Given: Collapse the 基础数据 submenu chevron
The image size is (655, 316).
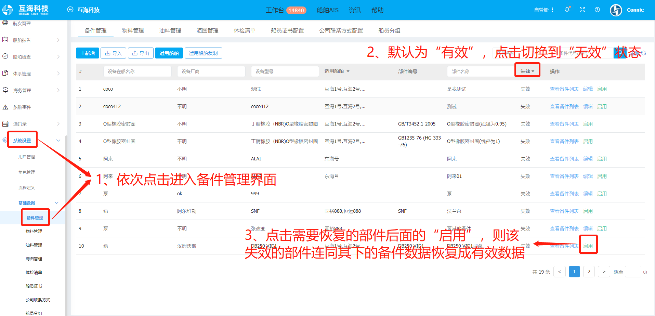Looking at the screenshot, I should pyautogui.click(x=57, y=203).
